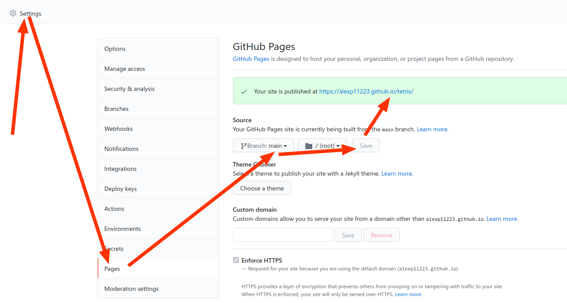567x303 pixels.
Task: Open Secrets settings
Action: (x=158, y=248)
